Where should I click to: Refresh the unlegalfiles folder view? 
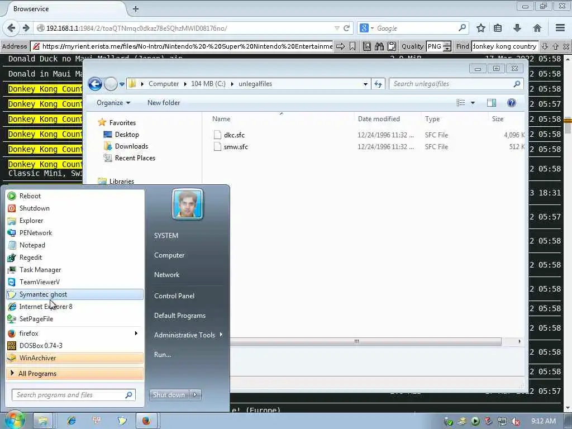click(x=378, y=84)
